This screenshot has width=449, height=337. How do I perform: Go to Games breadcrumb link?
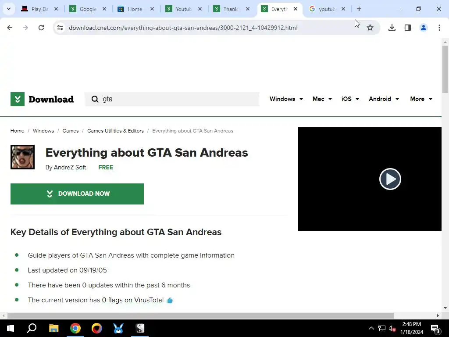point(71,131)
